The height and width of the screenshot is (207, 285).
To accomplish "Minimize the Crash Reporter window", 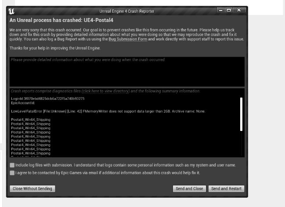I will tap(221, 10).
